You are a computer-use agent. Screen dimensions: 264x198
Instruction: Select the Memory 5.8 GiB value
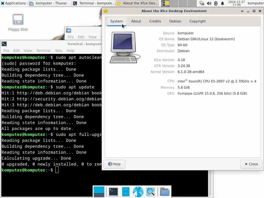pos(184,88)
